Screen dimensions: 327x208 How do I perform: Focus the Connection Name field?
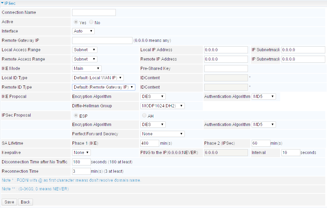point(94,12)
